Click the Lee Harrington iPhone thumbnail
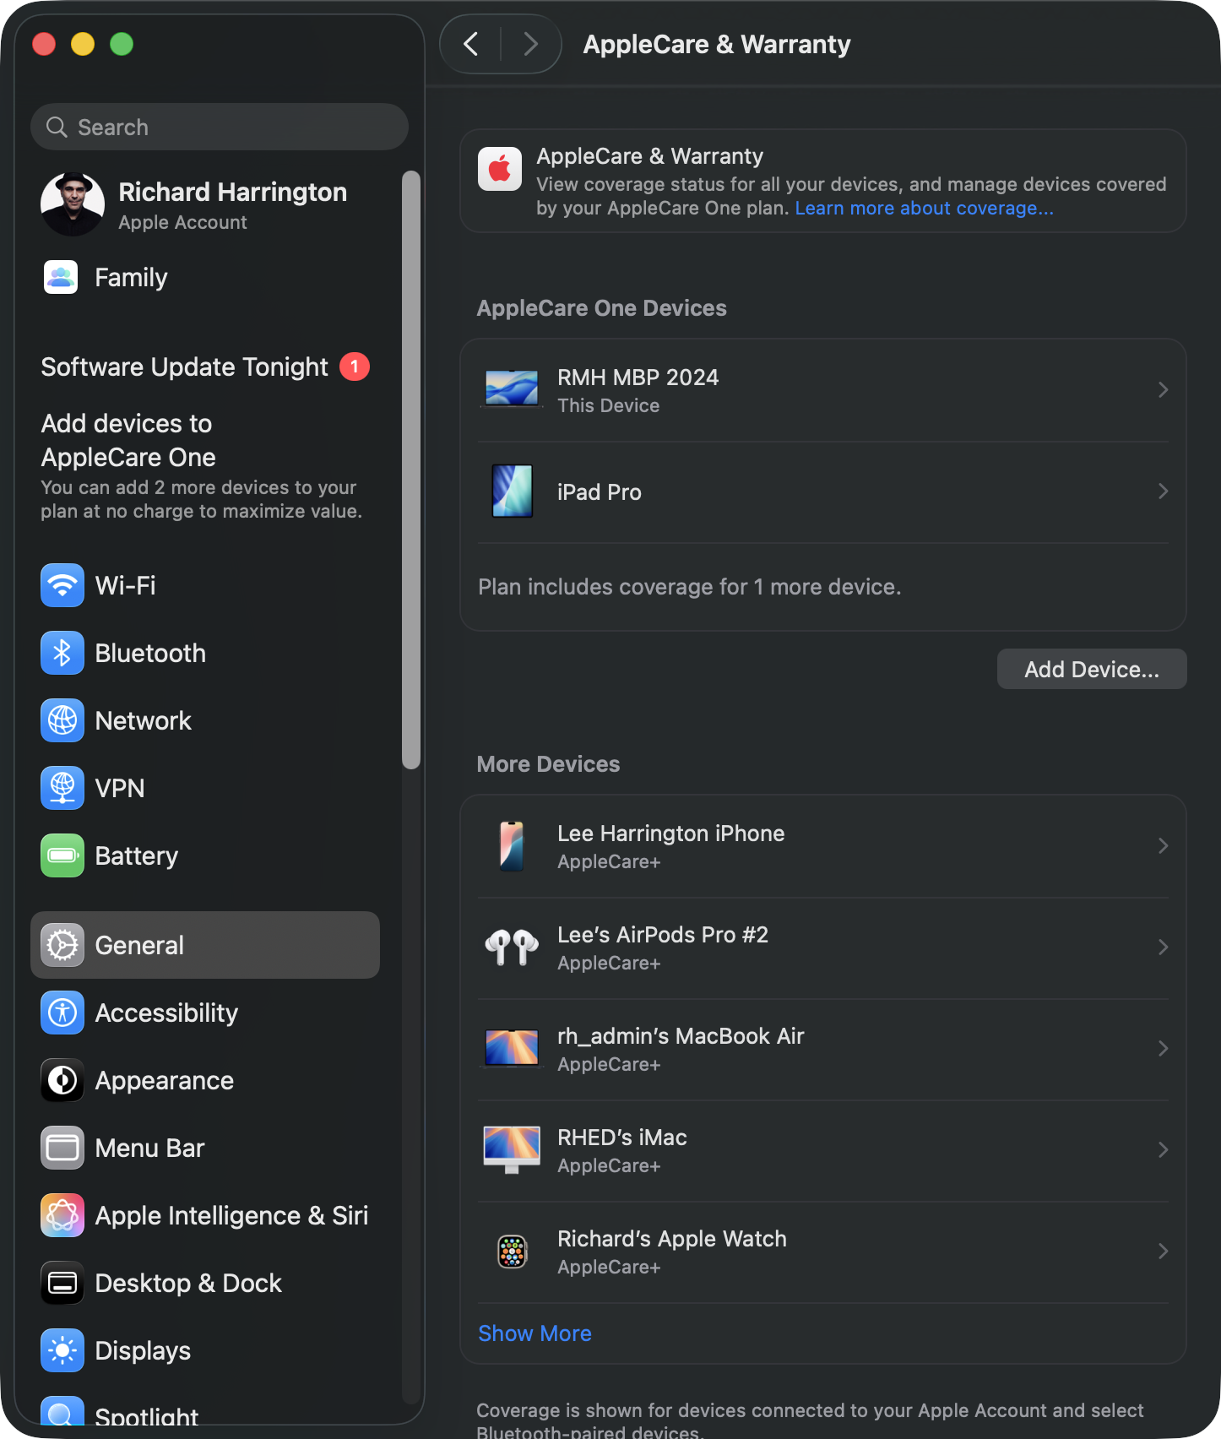 tap(512, 846)
